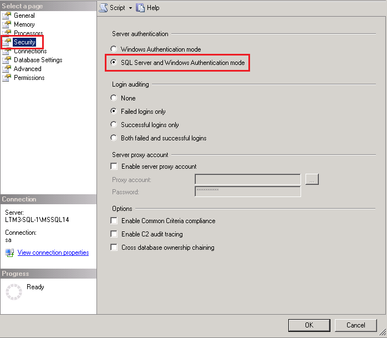387x338 pixels.
Task: Toggle Cross database ownership chaining
Action: [x=114, y=248]
